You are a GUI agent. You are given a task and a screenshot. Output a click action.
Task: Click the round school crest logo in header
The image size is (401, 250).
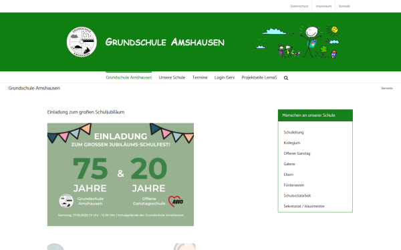[x=82, y=42]
